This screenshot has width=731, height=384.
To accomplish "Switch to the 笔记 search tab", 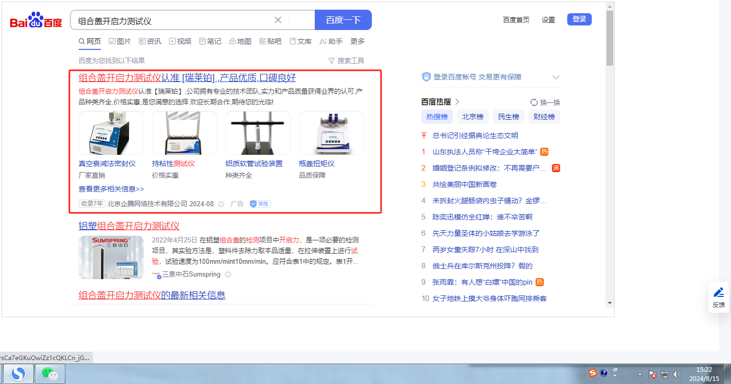I will (210, 41).
